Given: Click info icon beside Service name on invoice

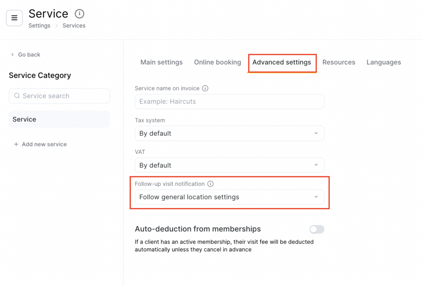Looking at the screenshot, I should click(205, 88).
